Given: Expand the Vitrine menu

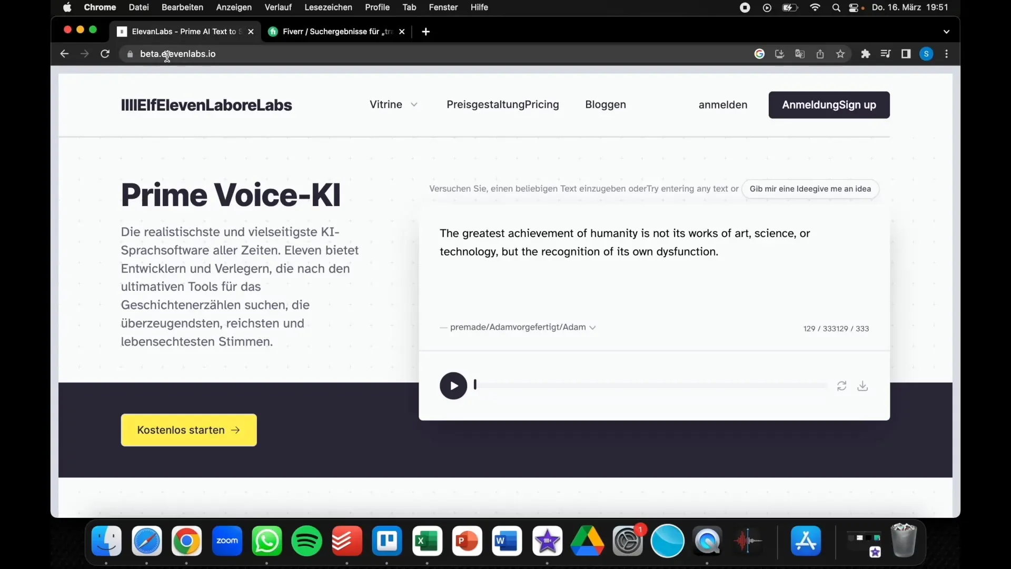Looking at the screenshot, I should pos(393,104).
